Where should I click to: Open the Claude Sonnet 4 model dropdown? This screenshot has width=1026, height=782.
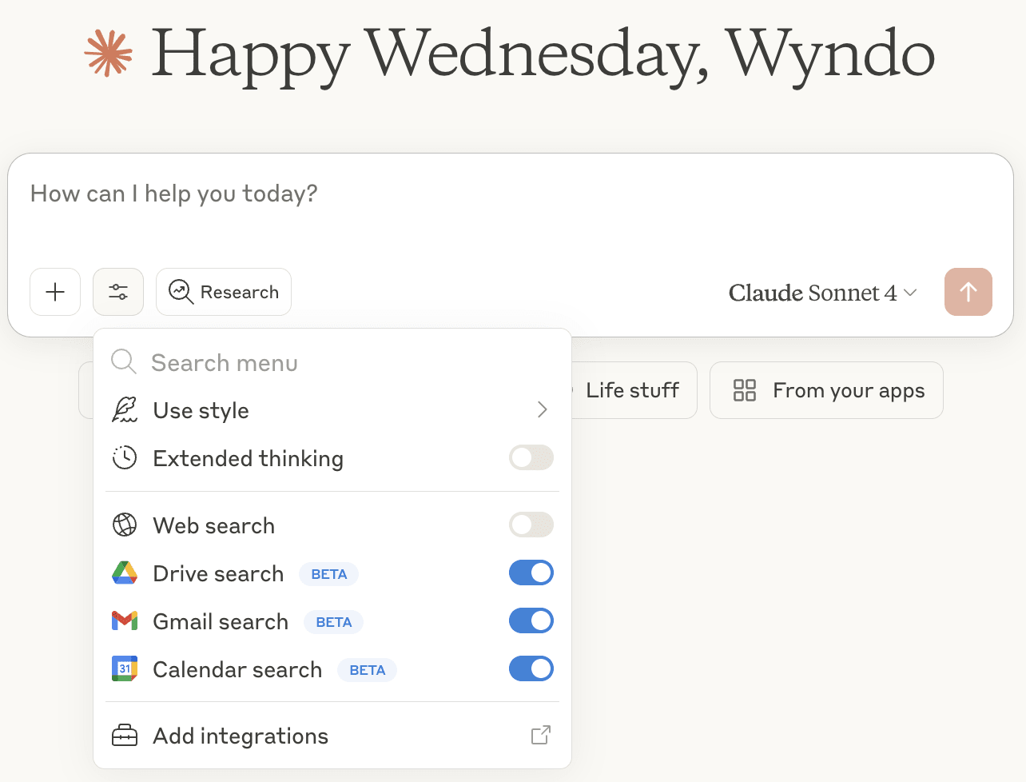click(822, 293)
